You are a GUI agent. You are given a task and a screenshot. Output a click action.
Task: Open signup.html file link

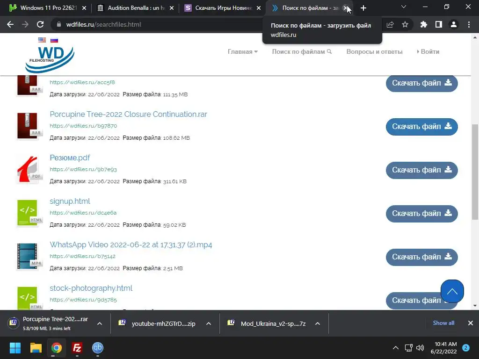(70, 201)
